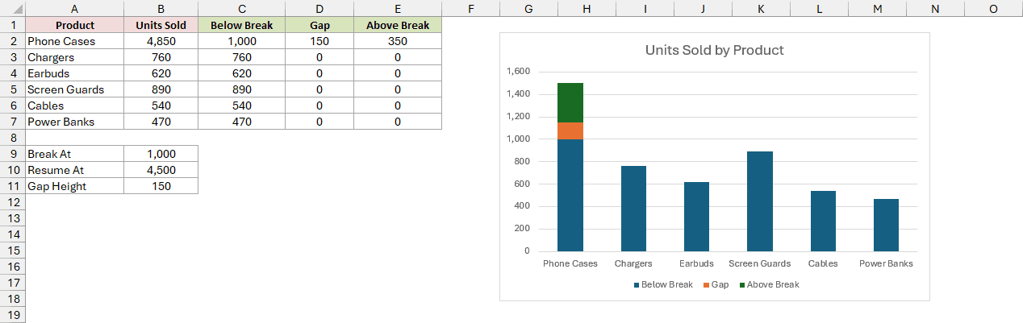Screen dimensions: 1023x323
Task: Click the Chargers bar in the chart
Action: click(633, 209)
